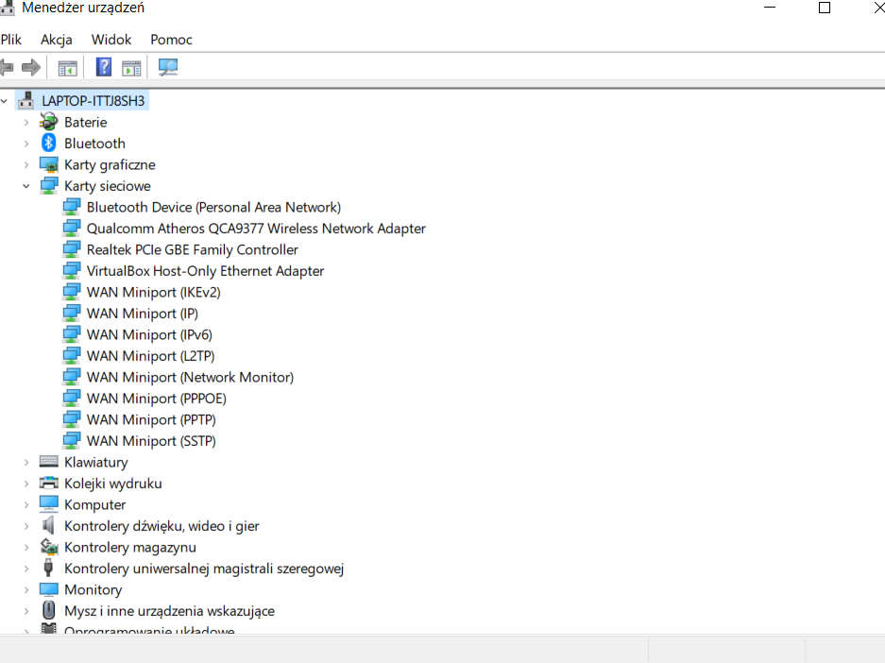
Task: Click the Komputer monitor icon
Action: (48, 504)
